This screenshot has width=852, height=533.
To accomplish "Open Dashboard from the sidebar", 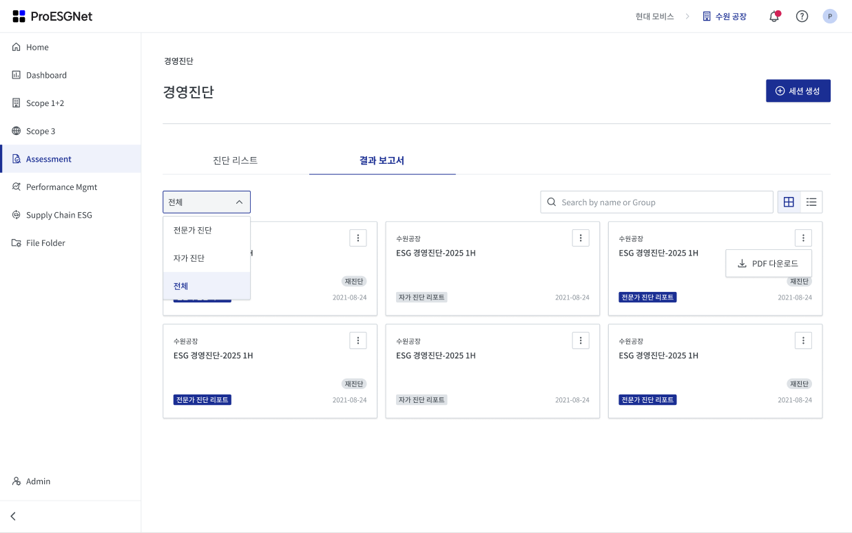I will point(46,75).
